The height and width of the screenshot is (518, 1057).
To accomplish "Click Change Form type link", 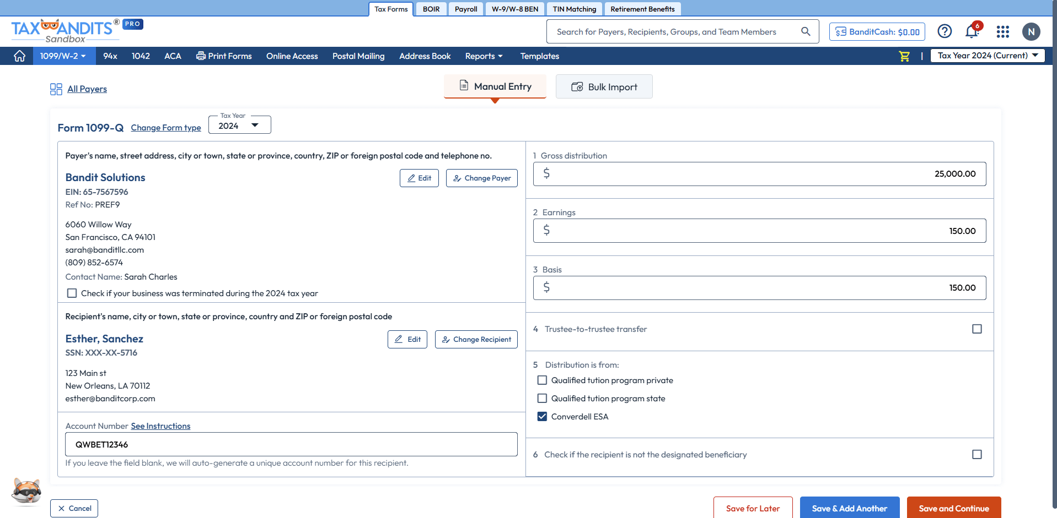I will (166, 128).
